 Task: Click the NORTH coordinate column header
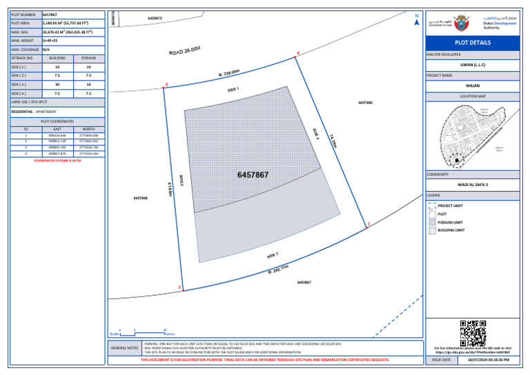pos(89,130)
